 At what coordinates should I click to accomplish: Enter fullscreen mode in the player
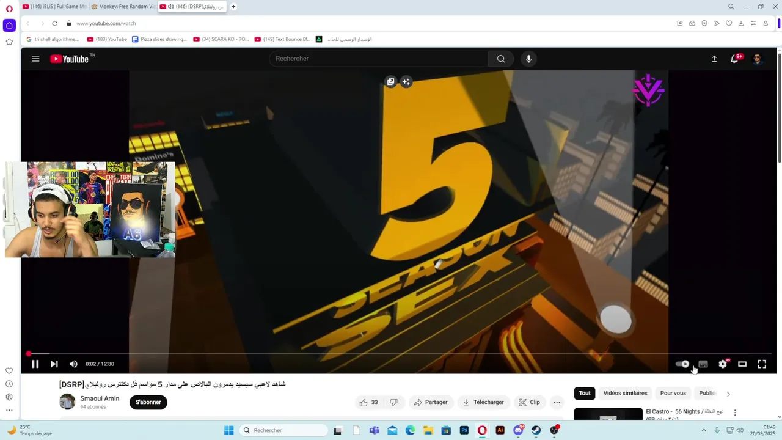click(x=762, y=364)
